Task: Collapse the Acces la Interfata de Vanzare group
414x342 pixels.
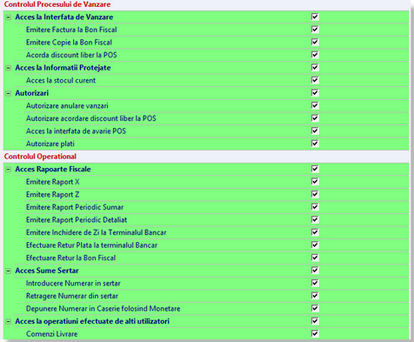Action: tap(9, 17)
